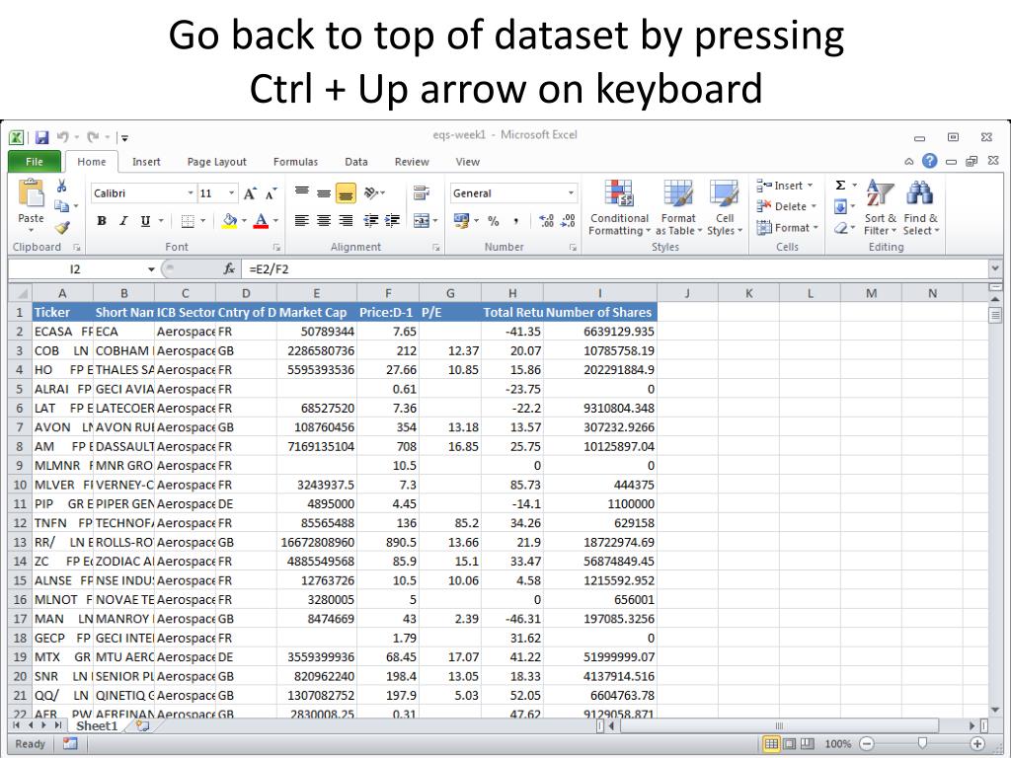Click zoom out minus button

(867, 744)
